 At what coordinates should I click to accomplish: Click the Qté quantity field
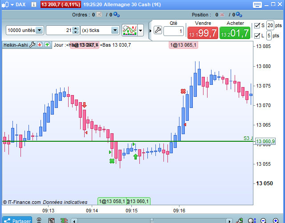pyautogui.click(x=174, y=31)
